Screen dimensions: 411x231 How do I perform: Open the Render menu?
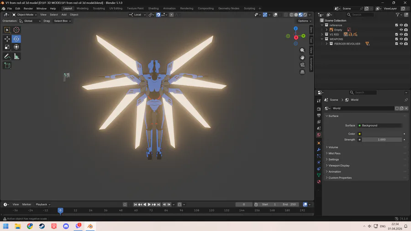(28, 8)
